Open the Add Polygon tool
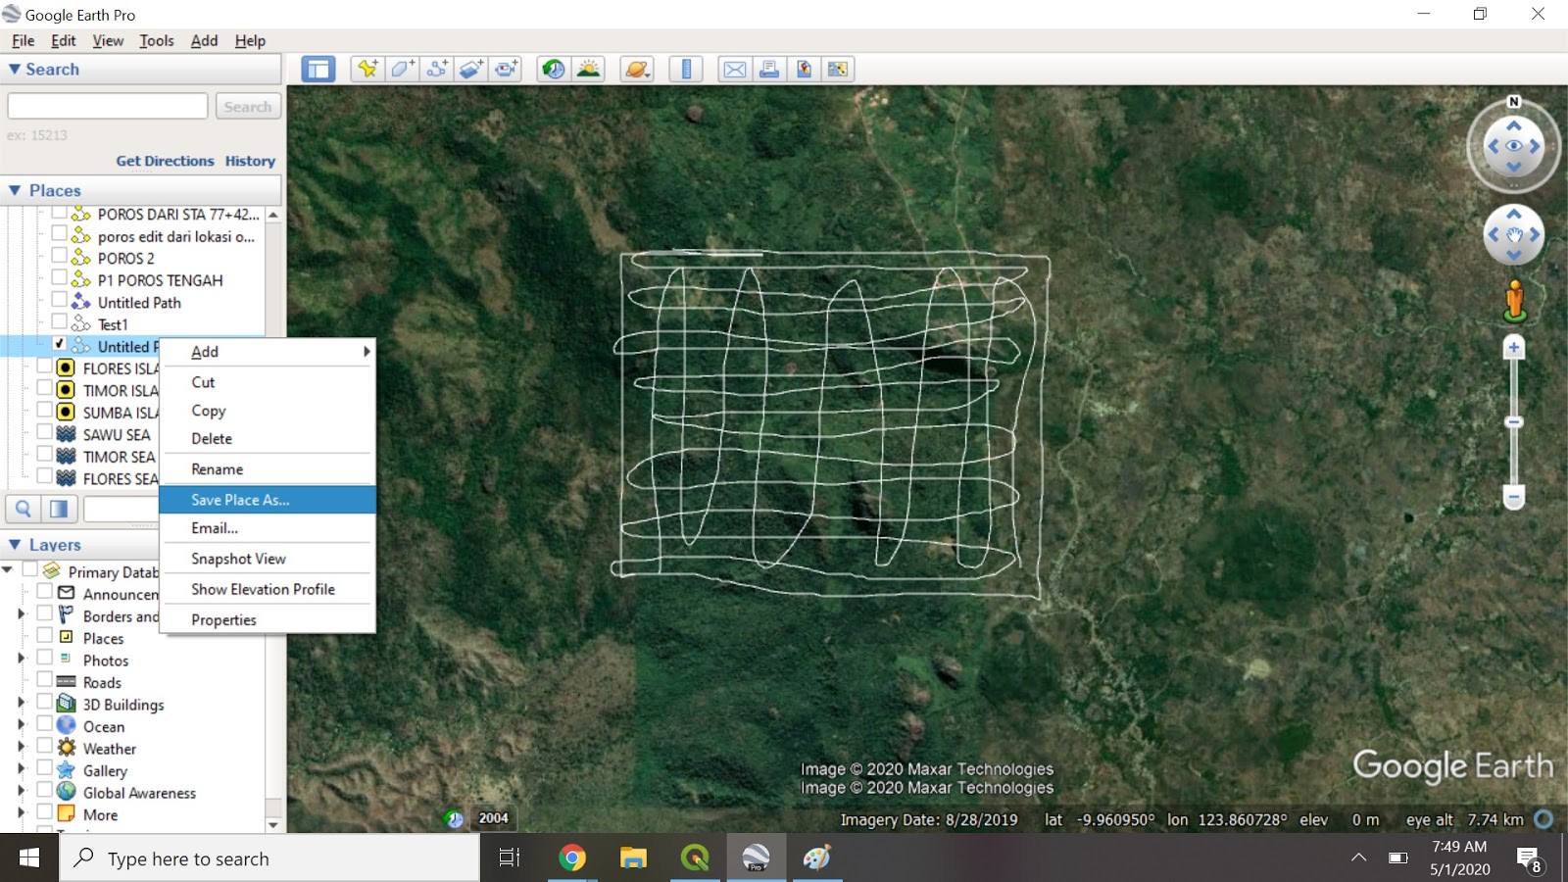1568x882 pixels. 403,69
